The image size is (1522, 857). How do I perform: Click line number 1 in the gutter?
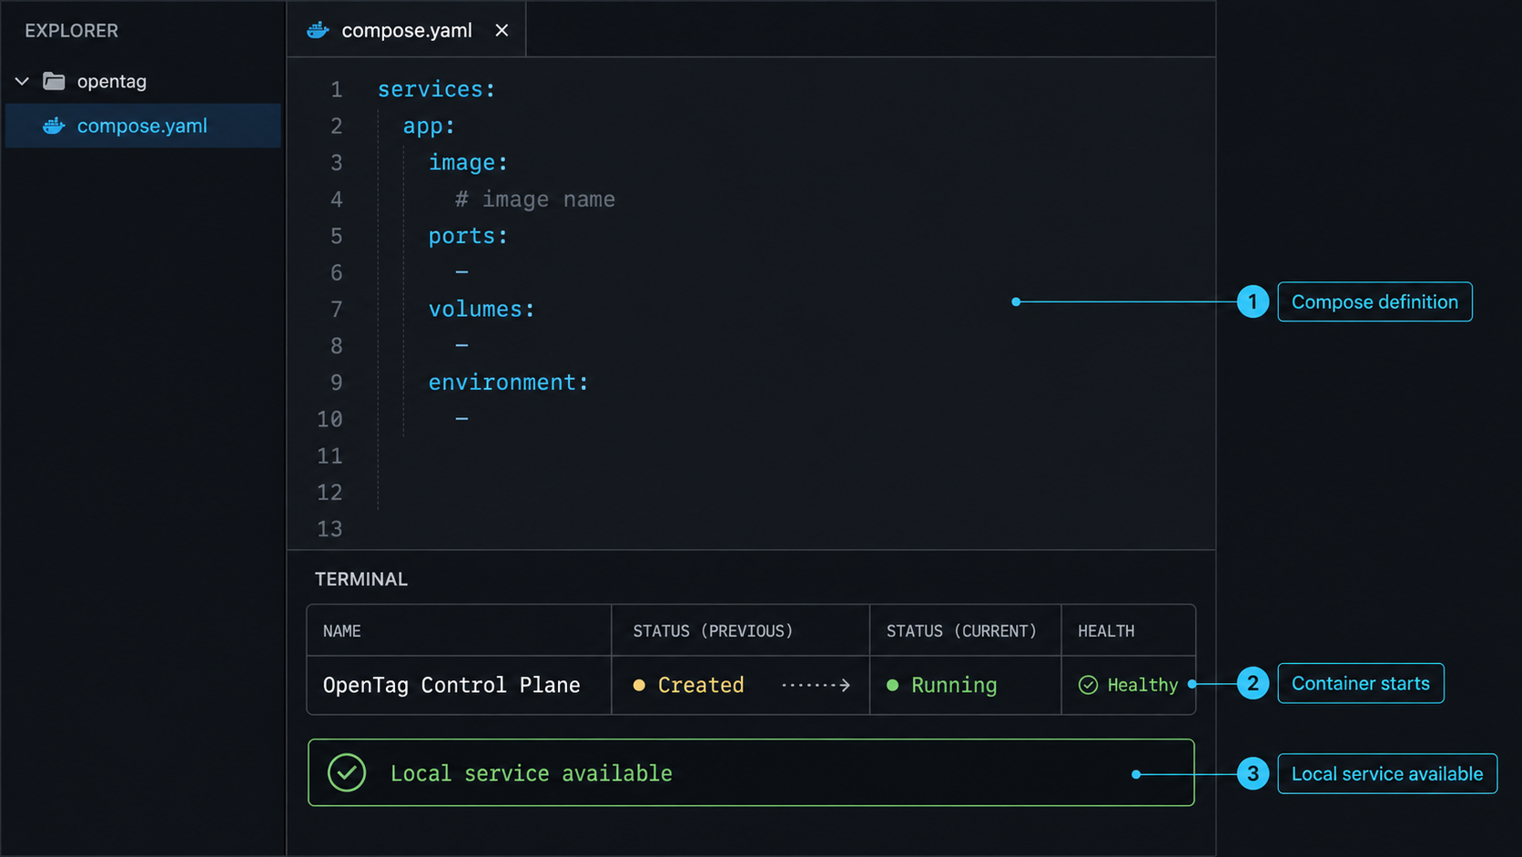pos(337,89)
